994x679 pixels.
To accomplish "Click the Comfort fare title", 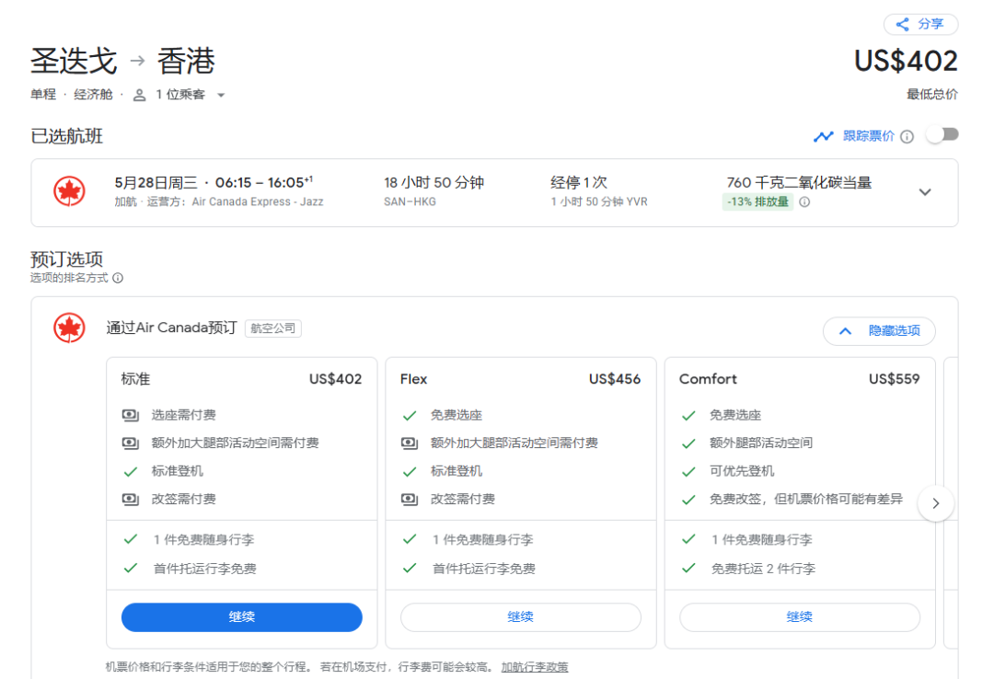I will pos(708,379).
